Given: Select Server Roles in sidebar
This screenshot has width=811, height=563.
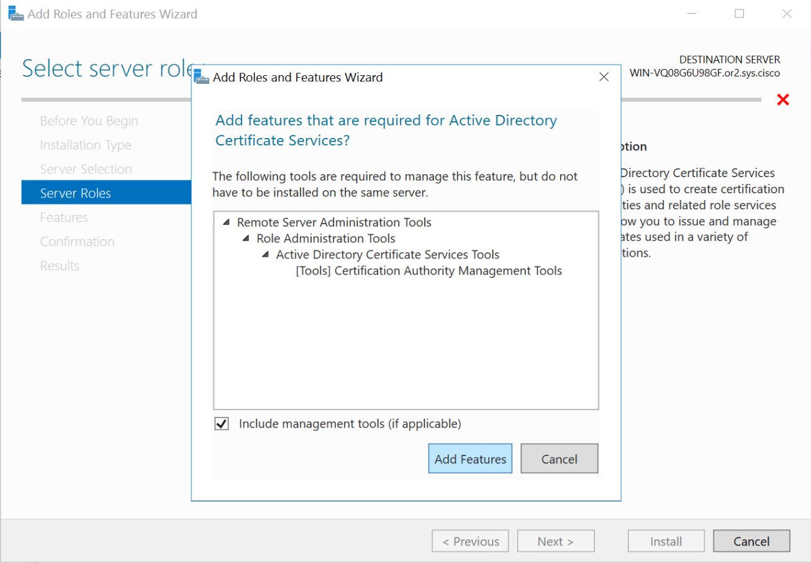Looking at the screenshot, I should (x=75, y=193).
